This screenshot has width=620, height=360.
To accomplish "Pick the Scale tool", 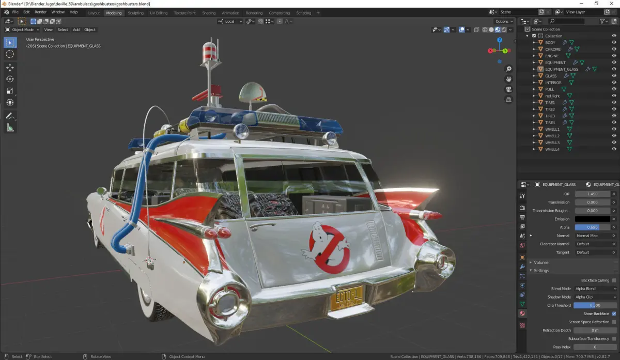I will [10, 91].
